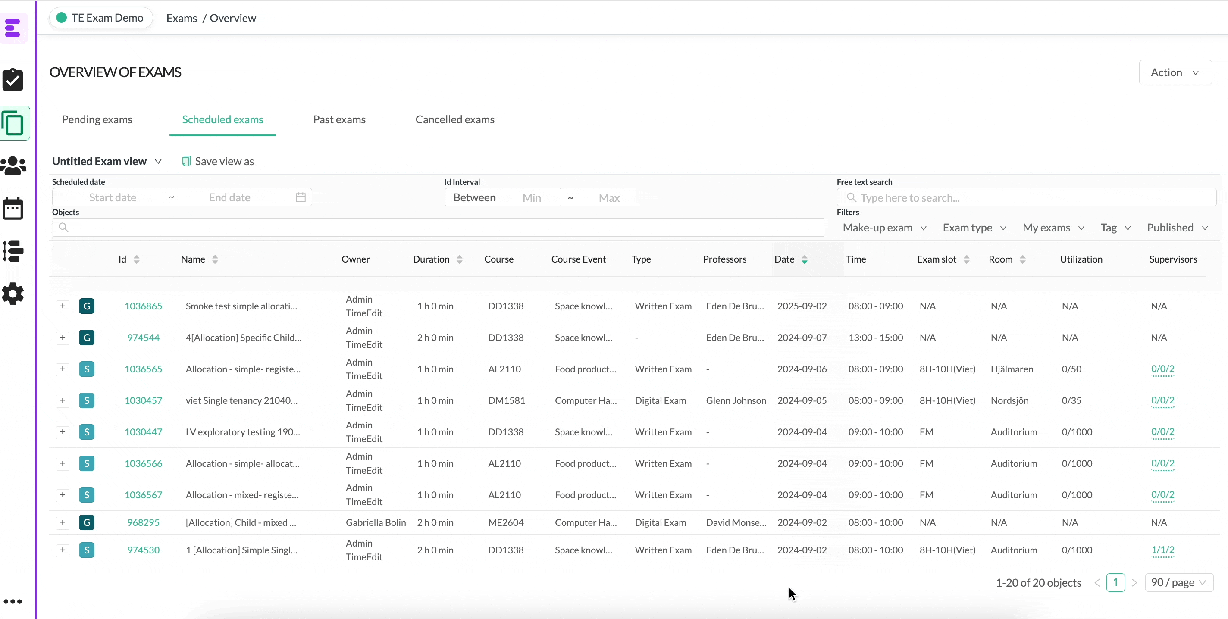
Task: Click the Save view as icon
Action: coord(186,161)
